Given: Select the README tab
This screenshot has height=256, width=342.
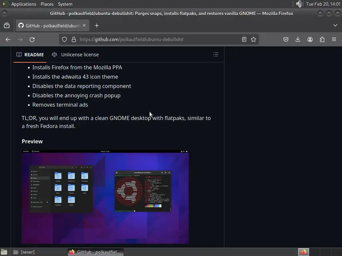Looking at the screenshot, I should pyautogui.click(x=30, y=55).
